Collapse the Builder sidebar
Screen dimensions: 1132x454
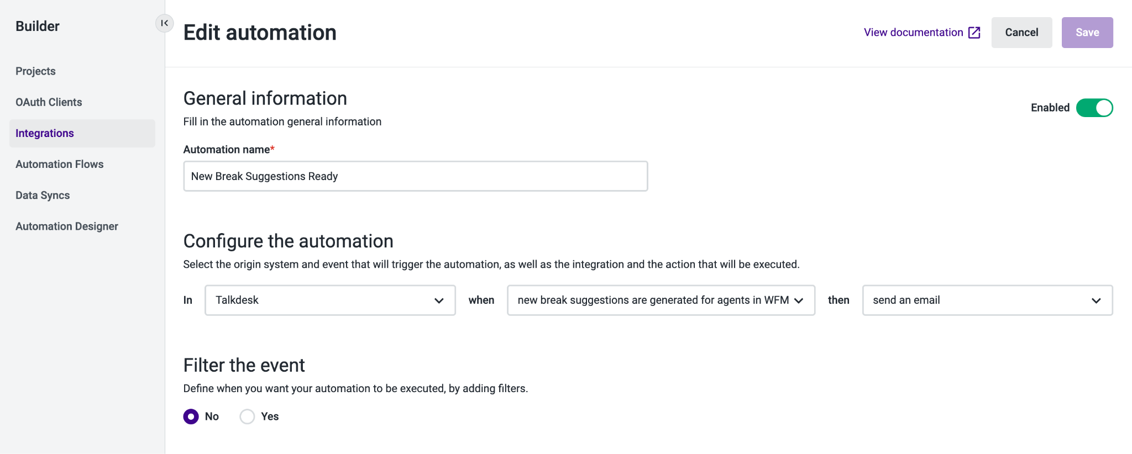164,23
